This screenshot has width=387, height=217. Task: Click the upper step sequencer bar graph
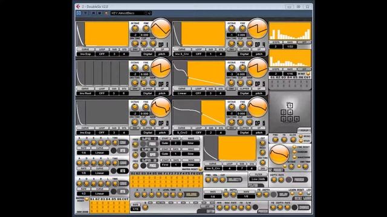coord(290,31)
